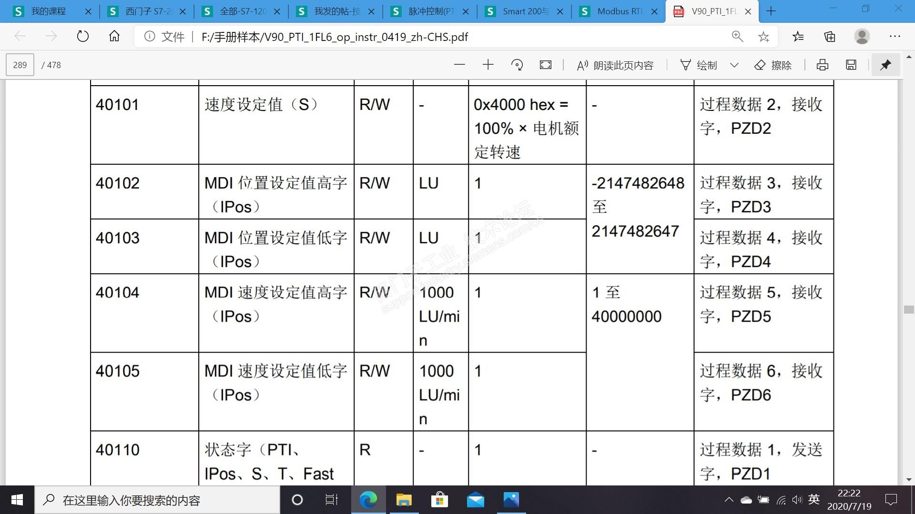This screenshot has width=915, height=514.
Task: Rotate the PDF page
Action: point(517,65)
